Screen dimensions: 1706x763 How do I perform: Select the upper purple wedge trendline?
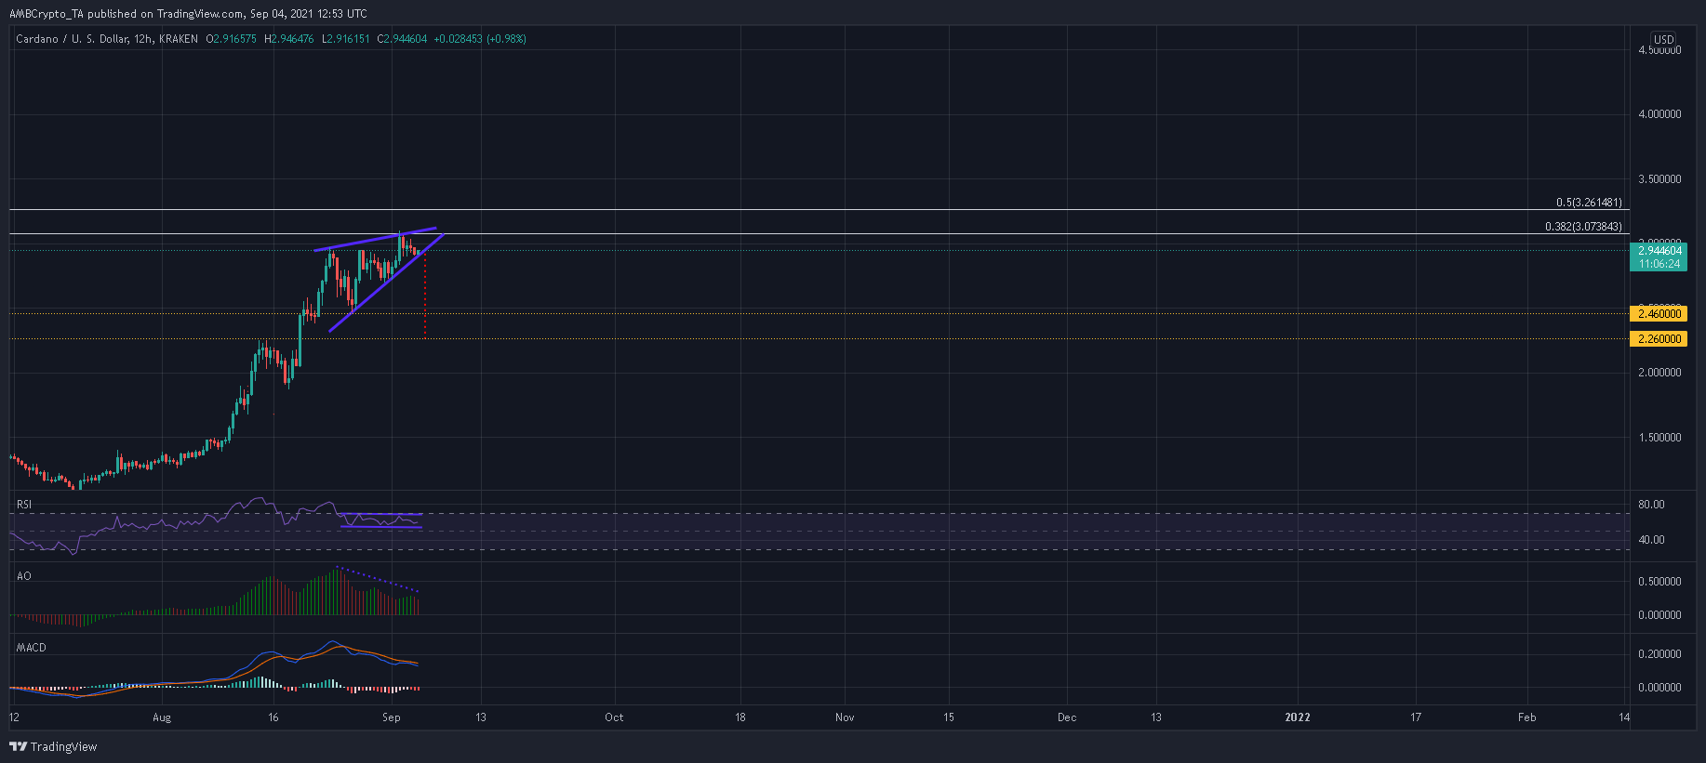pos(375,238)
